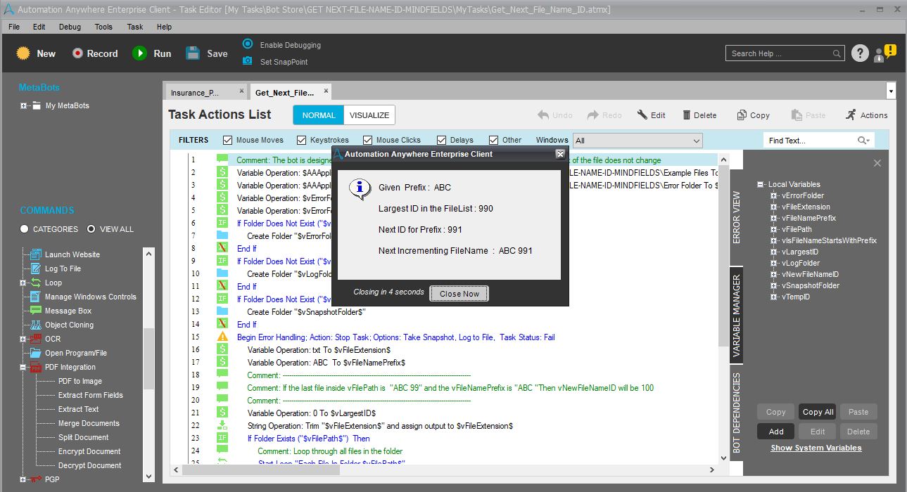Click the New task sun icon
The width and height of the screenshot is (907, 492).
pyautogui.click(x=24, y=53)
